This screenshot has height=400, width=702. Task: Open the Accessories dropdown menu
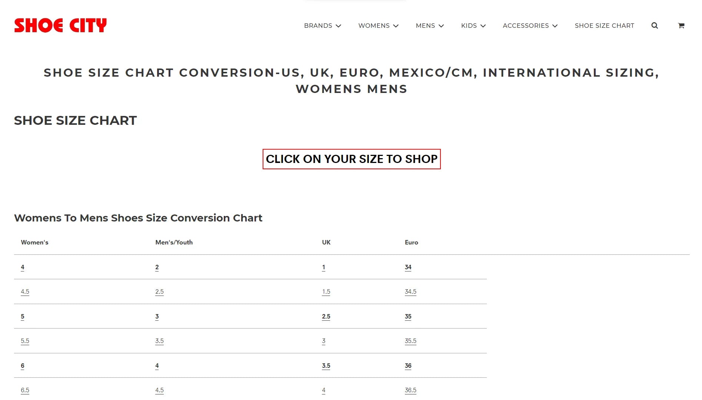tap(530, 26)
